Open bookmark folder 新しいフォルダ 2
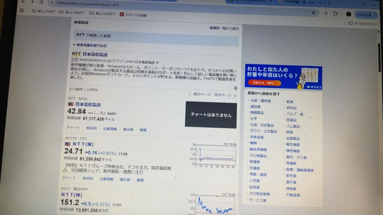 tap(102, 14)
